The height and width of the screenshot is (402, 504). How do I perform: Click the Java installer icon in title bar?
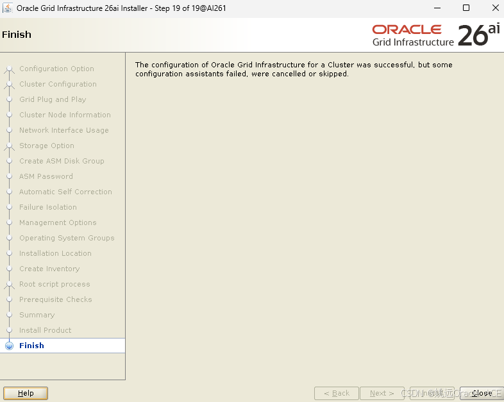pos(8,8)
